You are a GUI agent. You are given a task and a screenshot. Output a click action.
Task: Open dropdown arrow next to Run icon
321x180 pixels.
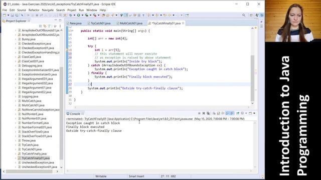tap(82, 15)
